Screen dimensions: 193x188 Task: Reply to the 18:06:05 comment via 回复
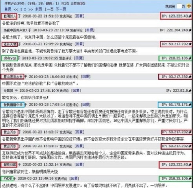click(x=86, y=77)
